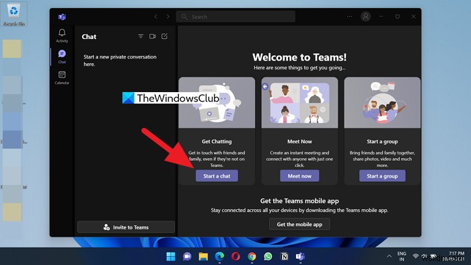This screenshot has width=471, height=265.
Task: Select the Meet Now card illustration
Action: tap(299, 103)
